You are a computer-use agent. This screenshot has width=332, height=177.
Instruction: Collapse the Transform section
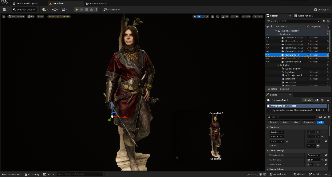point(268,127)
